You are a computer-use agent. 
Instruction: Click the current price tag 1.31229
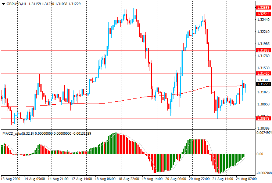(x=263, y=84)
